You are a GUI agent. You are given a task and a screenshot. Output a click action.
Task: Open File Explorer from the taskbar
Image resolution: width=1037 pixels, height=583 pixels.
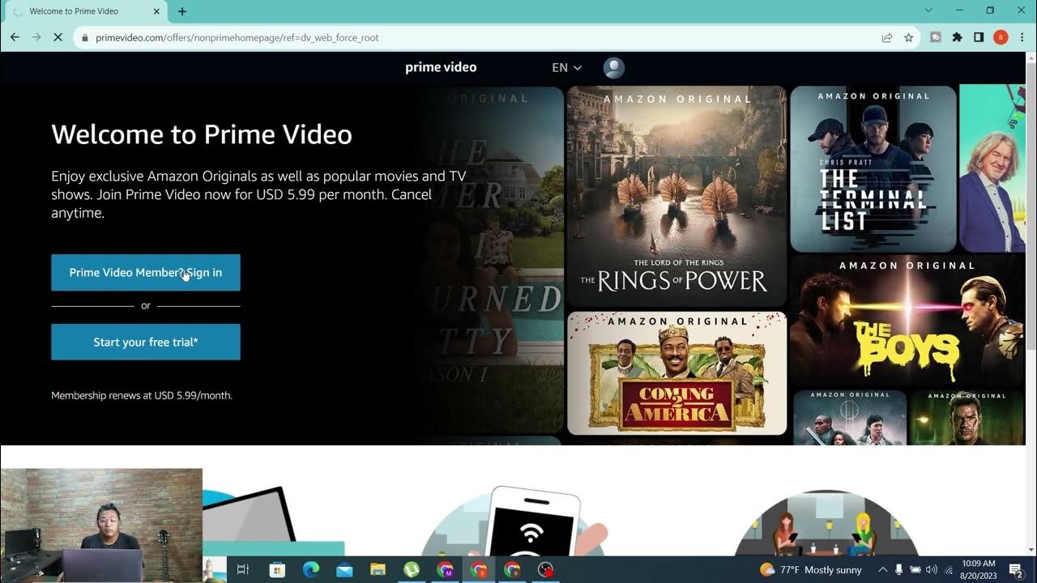pos(378,570)
